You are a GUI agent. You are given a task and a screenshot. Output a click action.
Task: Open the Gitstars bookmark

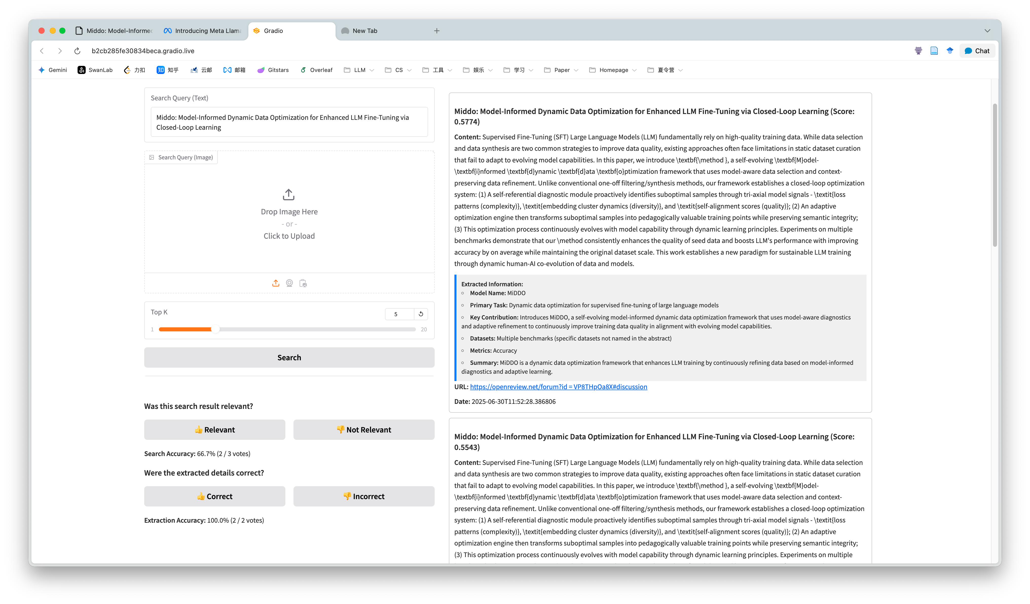pos(273,70)
